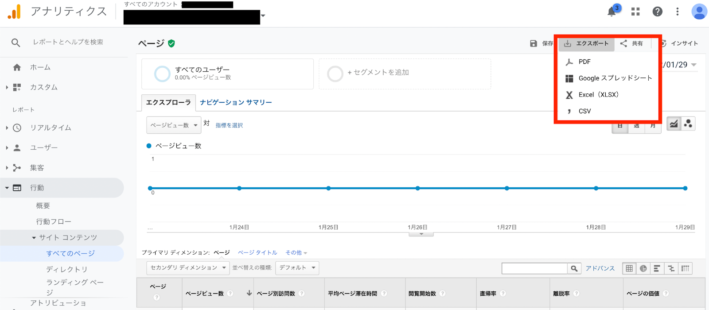Select the line chart view icon
The height and width of the screenshot is (310, 709).
point(674,124)
